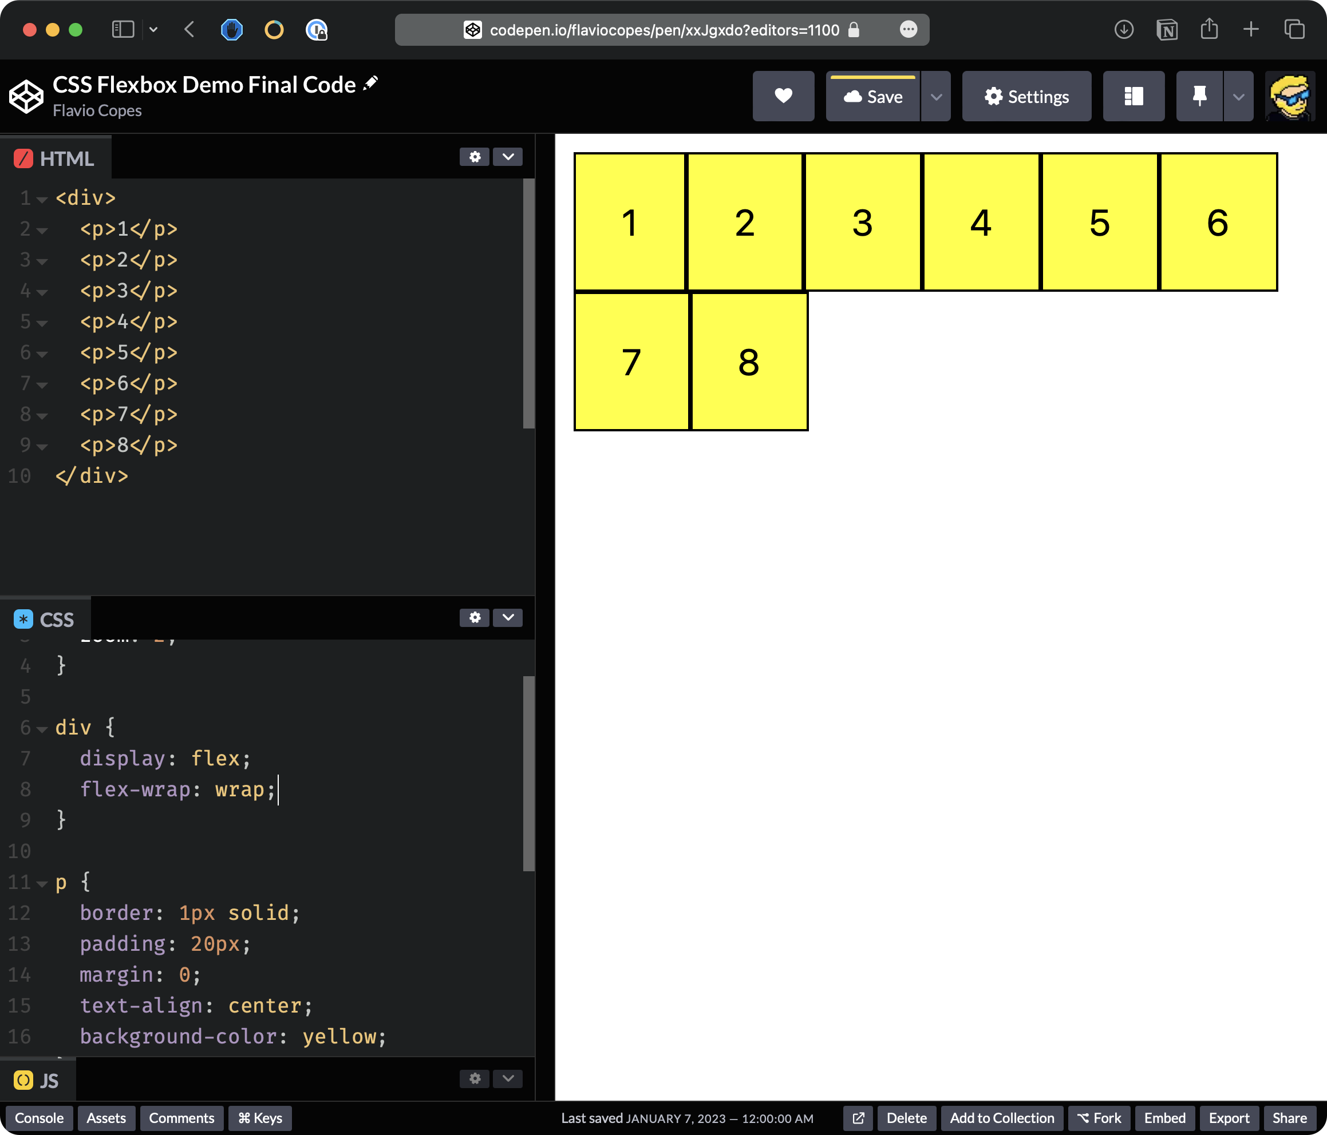1327x1135 pixels.
Task: Click the heart Love button
Action: point(783,96)
